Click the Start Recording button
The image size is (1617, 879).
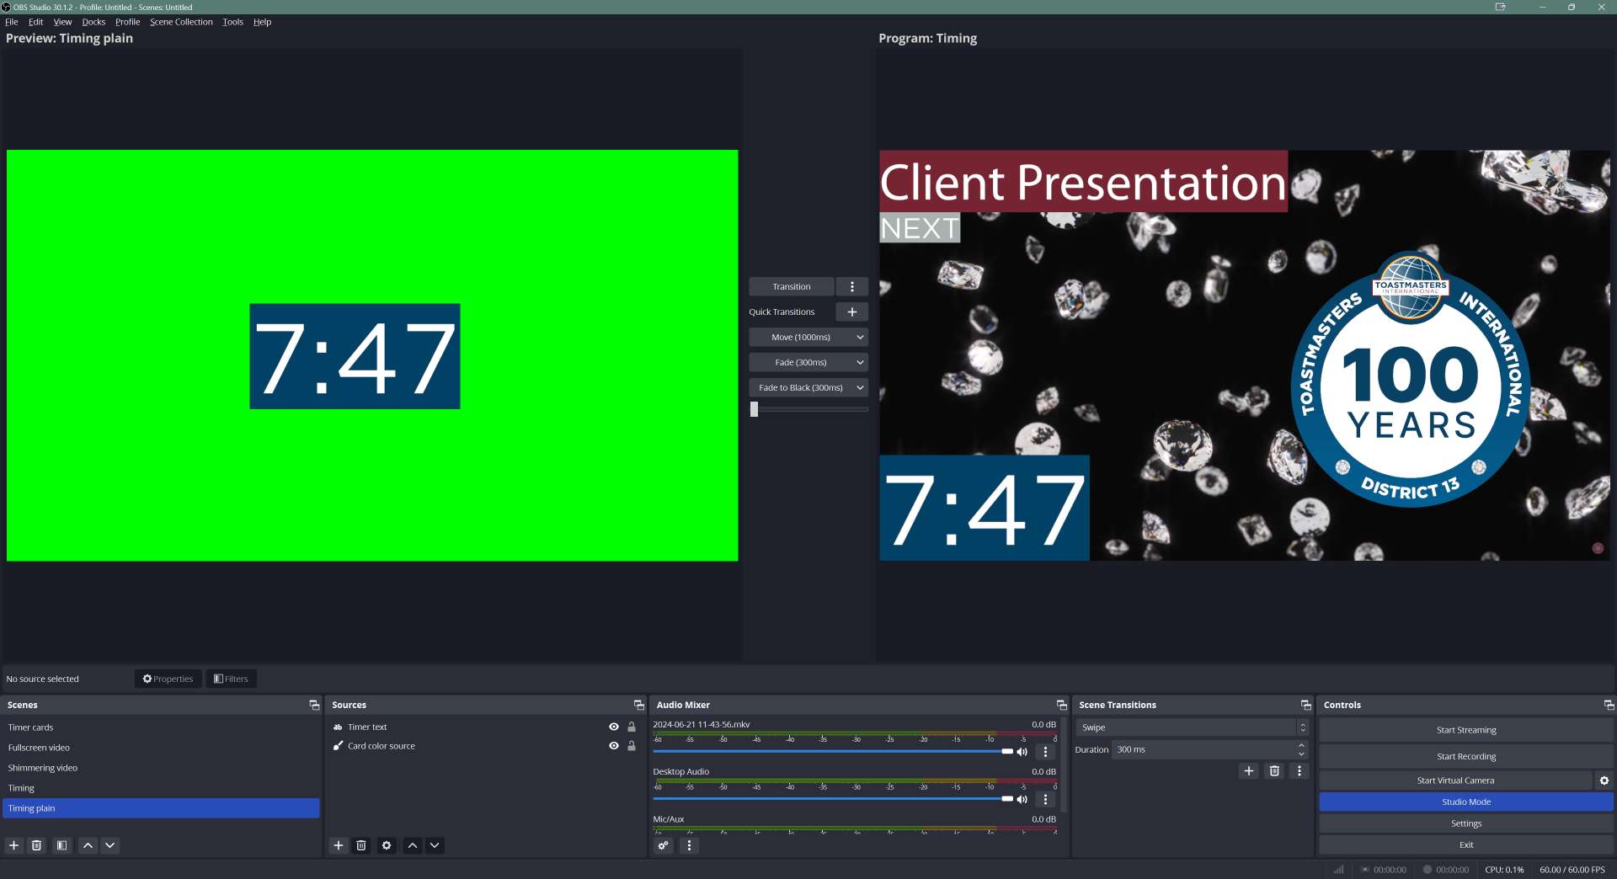[1465, 756]
